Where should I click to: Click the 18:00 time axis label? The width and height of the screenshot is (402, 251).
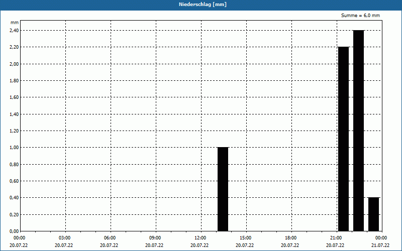pyautogui.click(x=291, y=238)
